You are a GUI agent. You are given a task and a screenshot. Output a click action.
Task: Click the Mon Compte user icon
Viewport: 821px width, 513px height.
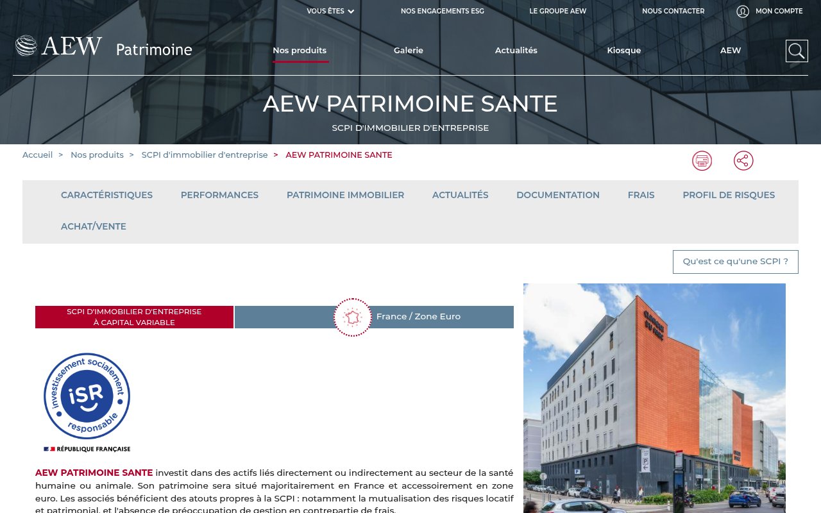tap(743, 12)
